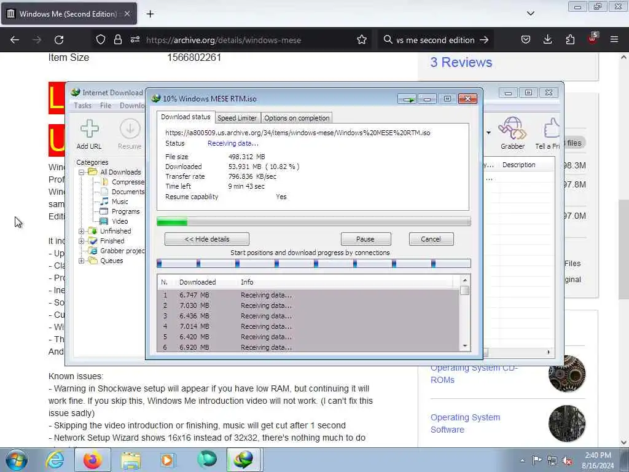Click the green download progress bar
The image size is (629, 472).
(x=314, y=221)
